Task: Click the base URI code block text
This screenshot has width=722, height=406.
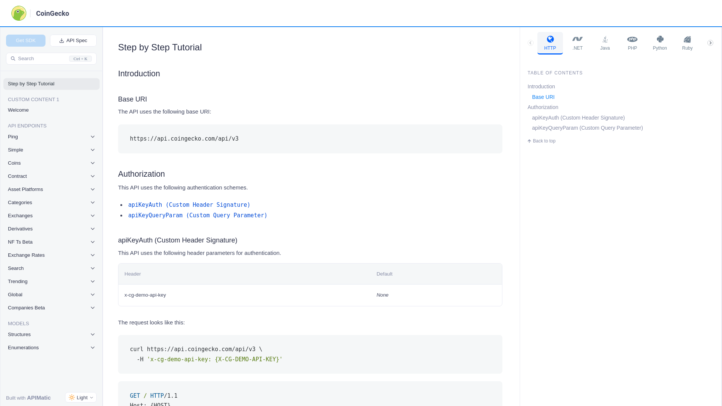Action: pyautogui.click(x=184, y=139)
